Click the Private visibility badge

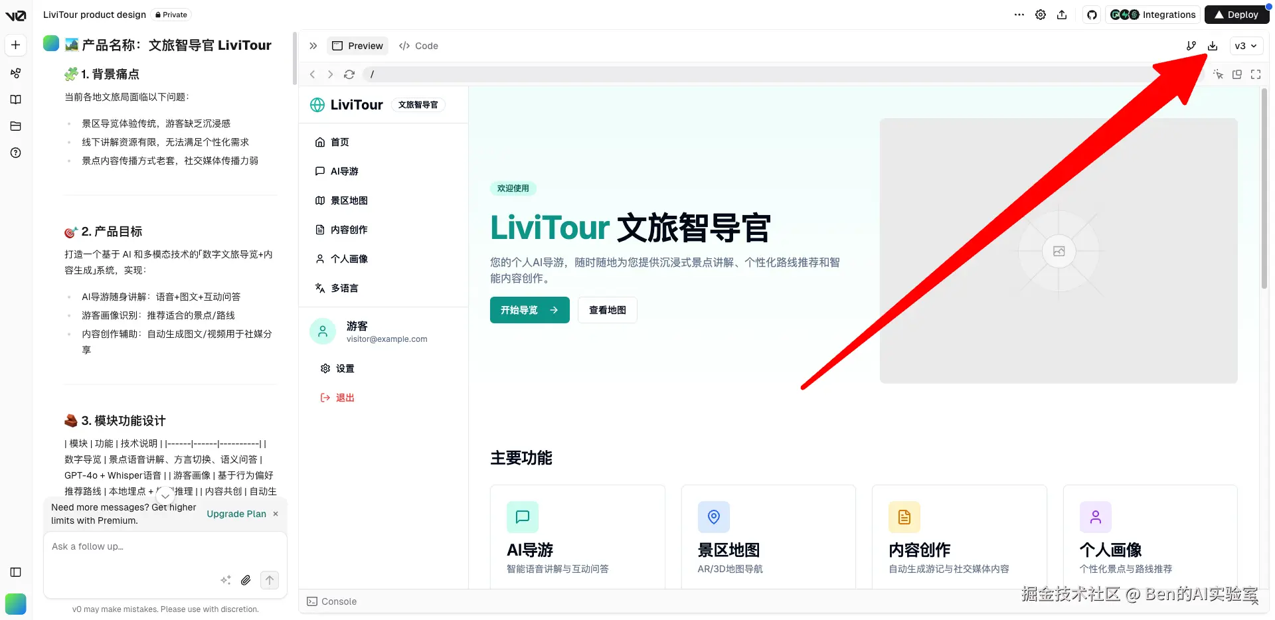click(171, 15)
